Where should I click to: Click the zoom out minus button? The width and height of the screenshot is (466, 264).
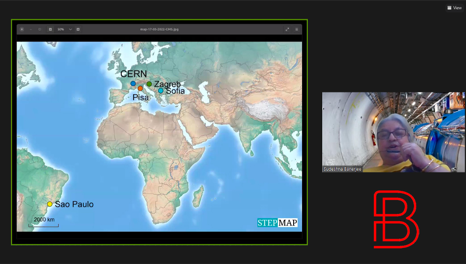point(50,29)
